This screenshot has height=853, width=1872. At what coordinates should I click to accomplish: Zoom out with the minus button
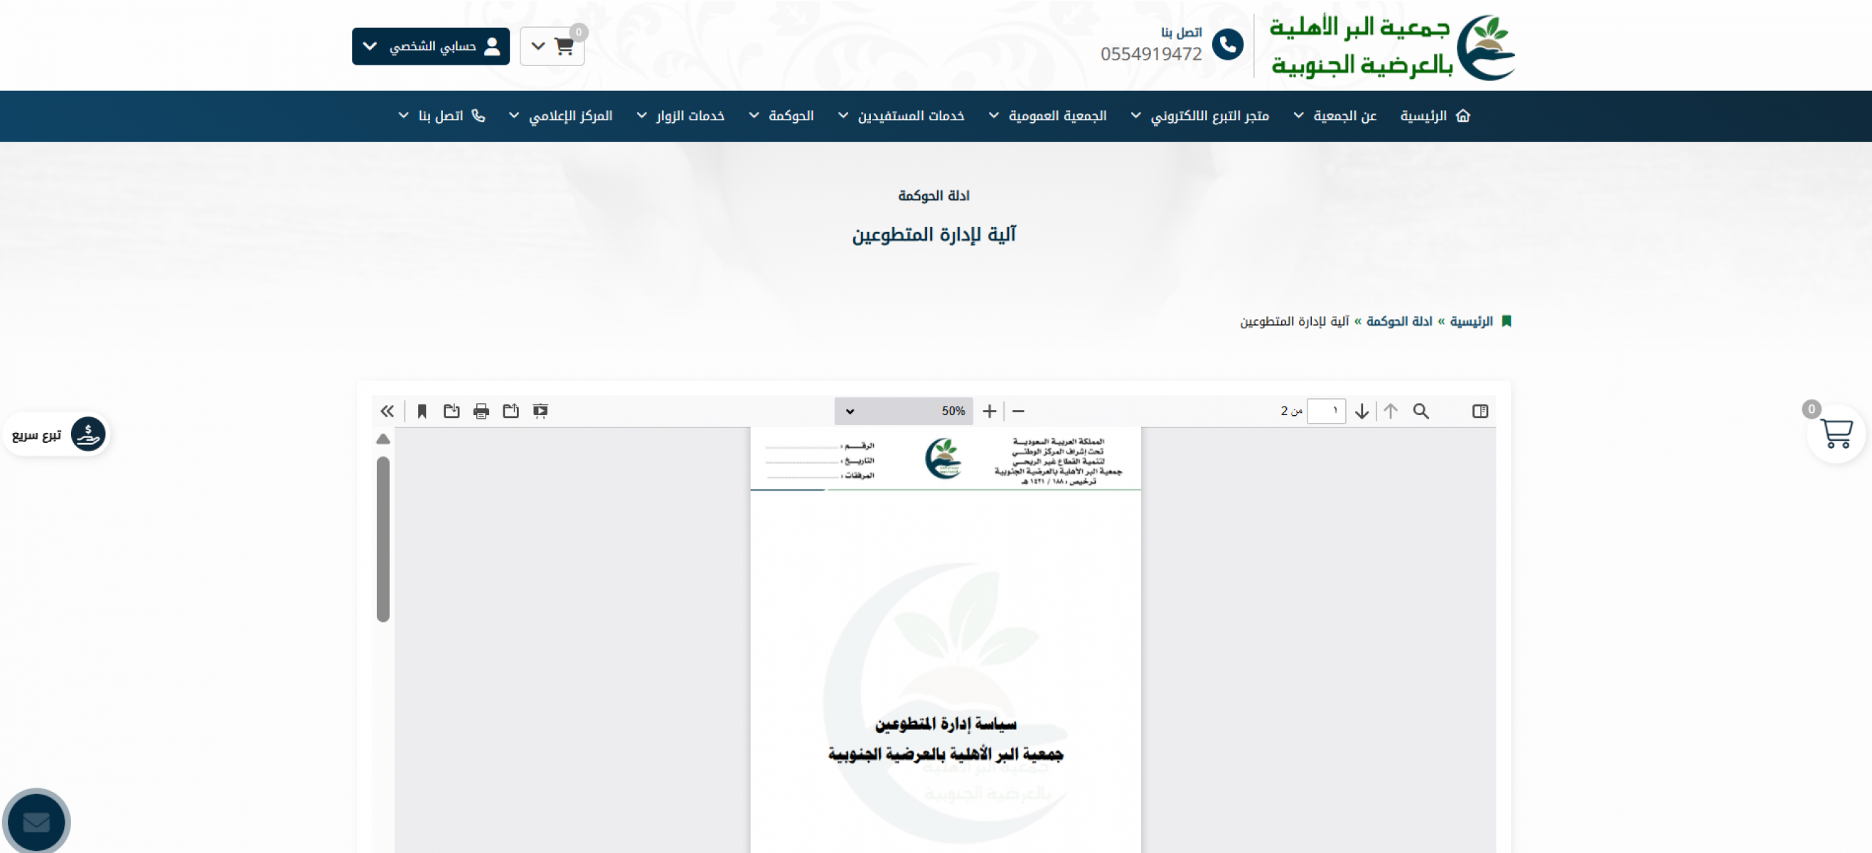1018,412
